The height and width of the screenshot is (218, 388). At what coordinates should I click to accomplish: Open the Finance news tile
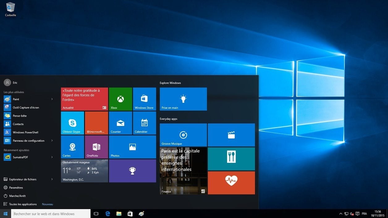tap(183, 171)
